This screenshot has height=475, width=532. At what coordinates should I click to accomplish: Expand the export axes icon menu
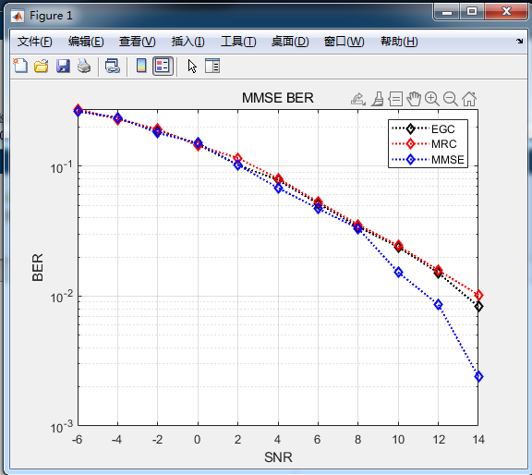(x=358, y=99)
